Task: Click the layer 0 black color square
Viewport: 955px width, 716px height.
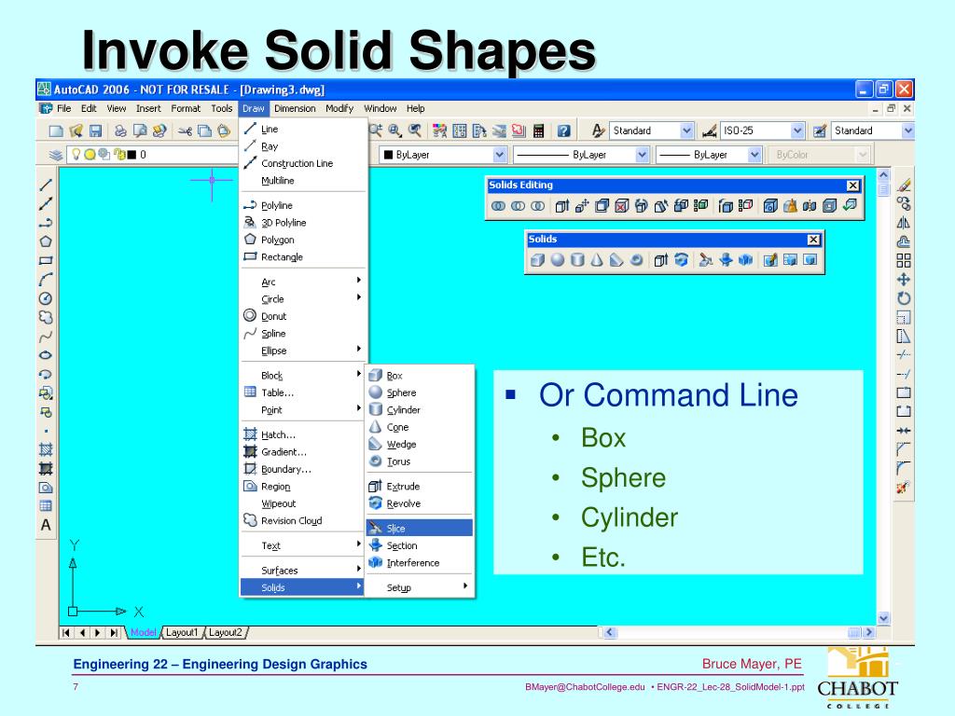Action: pyautogui.click(x=131, y=155)
